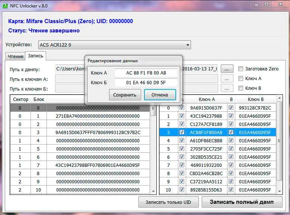Tick the Ключ B option checkbox
This screenshot has height=215, width=290.
pyautogui.click(x=240, y=88)
